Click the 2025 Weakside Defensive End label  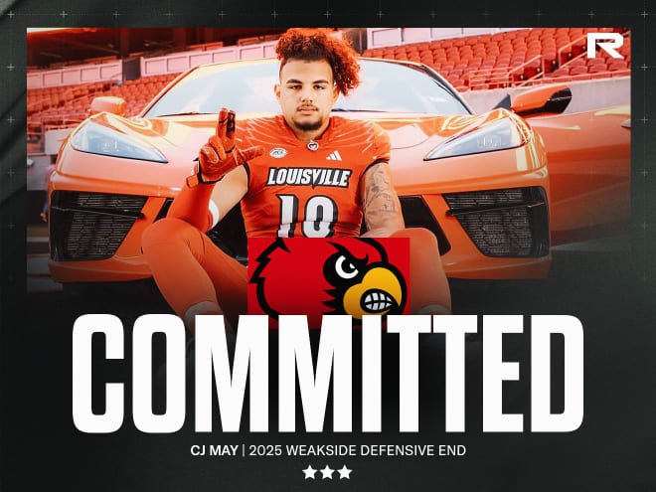[357, 450]
